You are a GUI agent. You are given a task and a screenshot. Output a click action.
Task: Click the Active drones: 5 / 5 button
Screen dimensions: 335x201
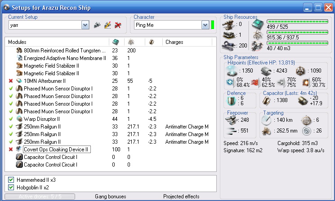[40, 197]
